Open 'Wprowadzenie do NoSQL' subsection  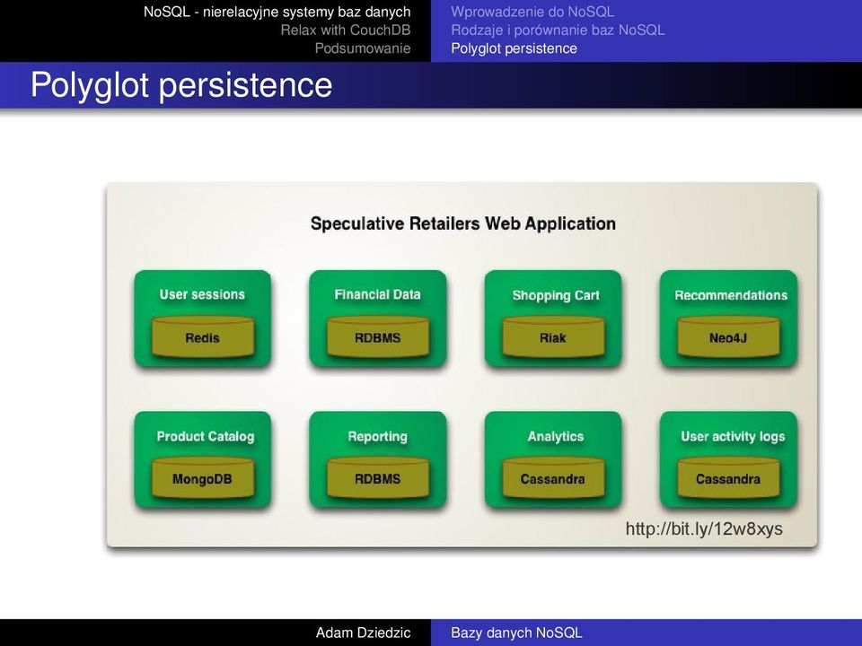point(532,12)
